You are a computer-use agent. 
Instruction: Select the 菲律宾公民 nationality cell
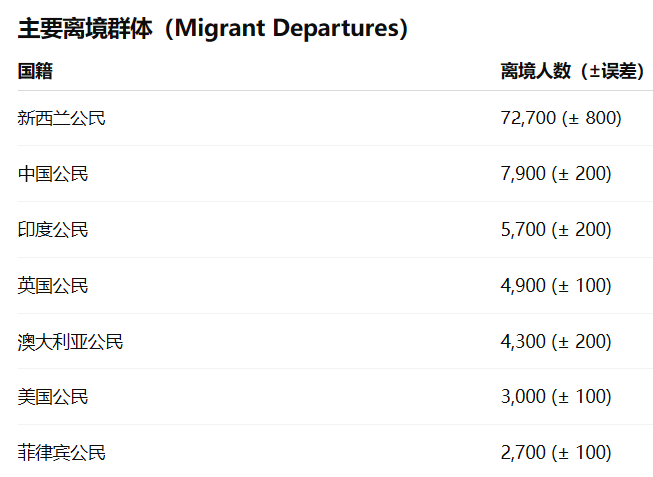[x=62, y=453]
